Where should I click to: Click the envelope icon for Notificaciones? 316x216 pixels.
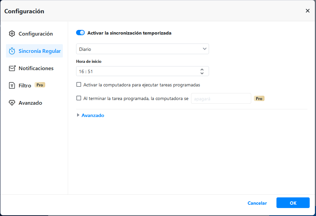point(12,68)
